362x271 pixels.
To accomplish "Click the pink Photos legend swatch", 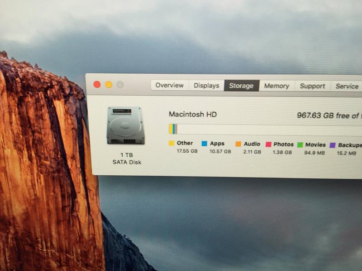I will (x=268, y=145).
